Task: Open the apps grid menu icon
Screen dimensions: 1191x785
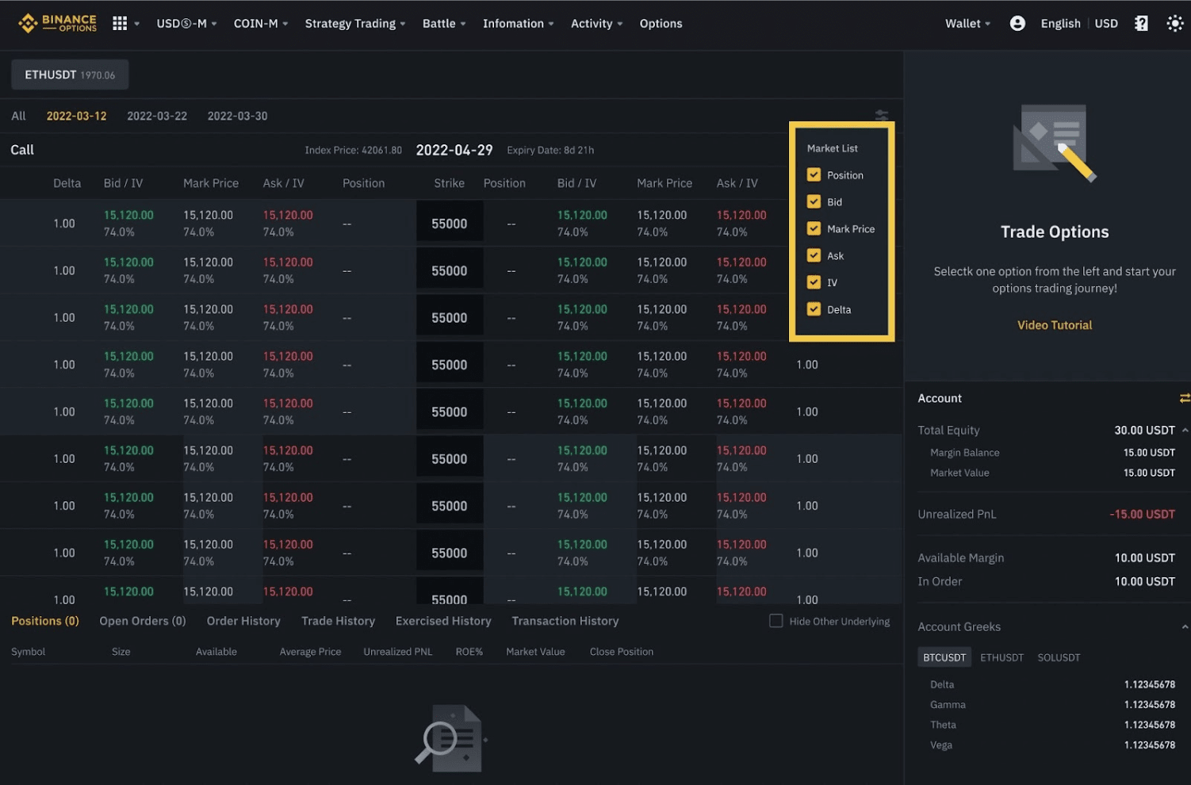Action: coord(120,24)
